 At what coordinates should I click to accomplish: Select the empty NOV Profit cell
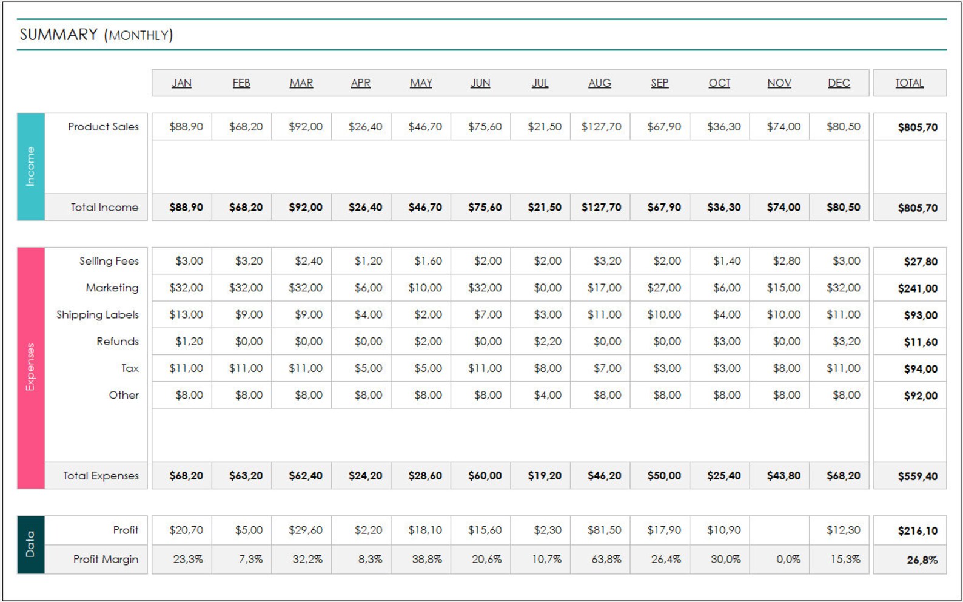pos(780,530)
